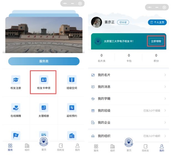Open 班级空间 class space icon
The image size is (172, 157).
point(72,80)
